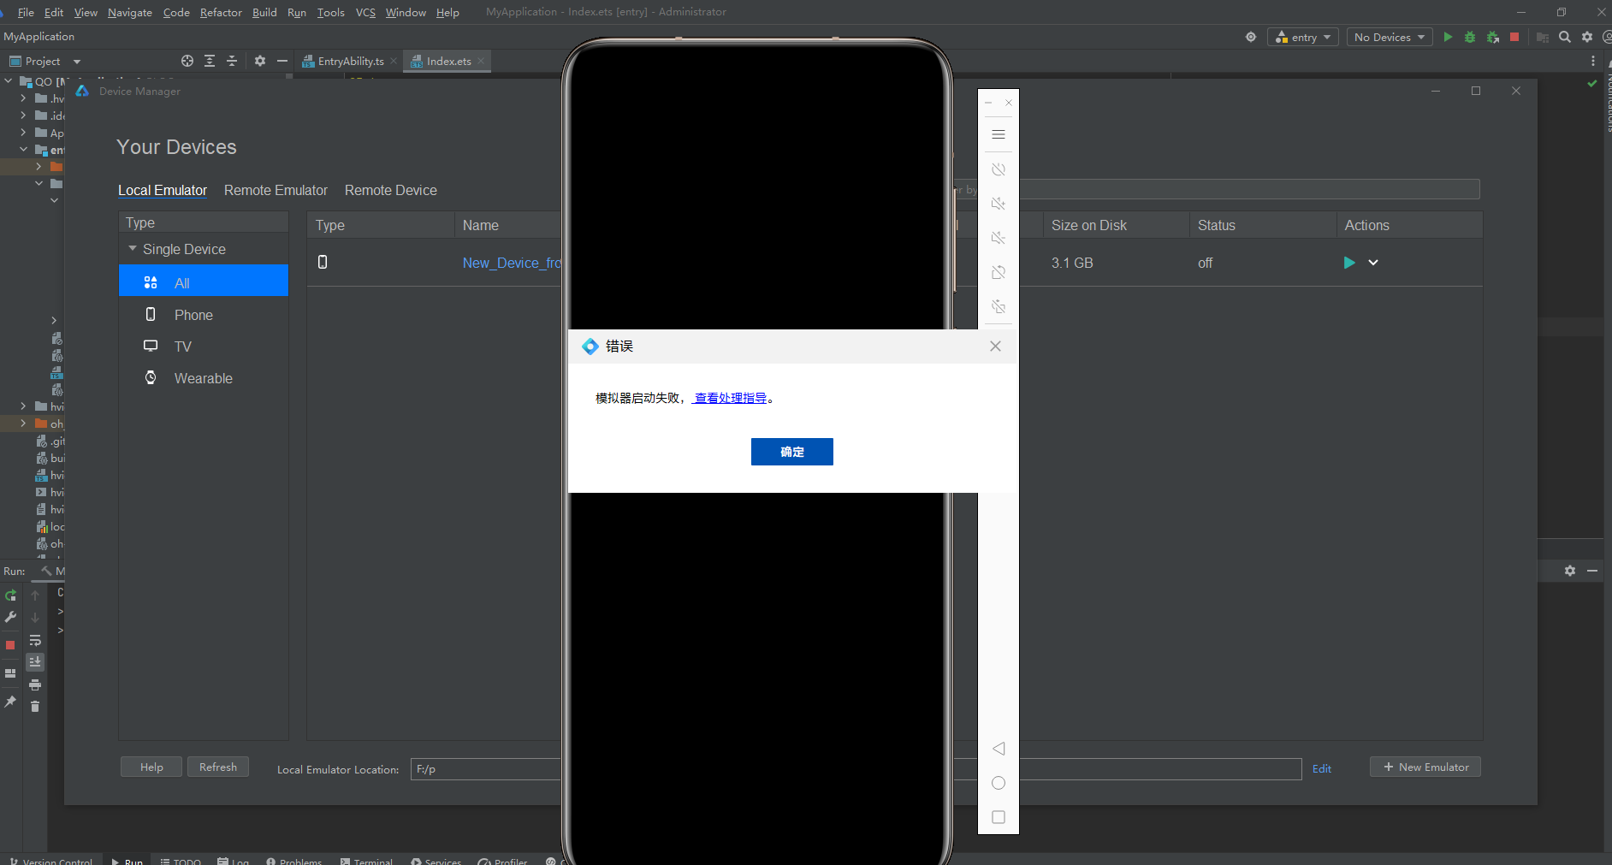Filter devices by TV type
The image size is (1612, 865).
tap(204, 347)
